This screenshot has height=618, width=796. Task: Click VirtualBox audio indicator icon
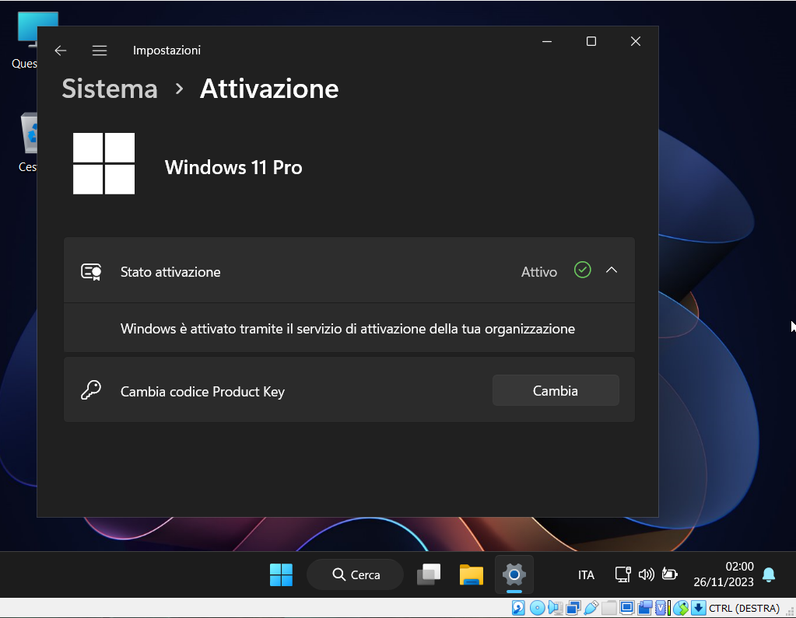(x=556, y=607)
